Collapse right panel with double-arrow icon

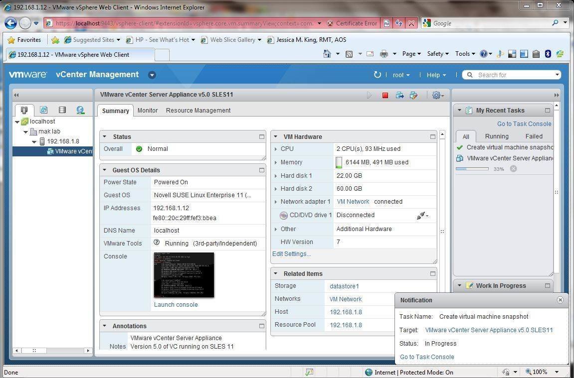[557, 95]
